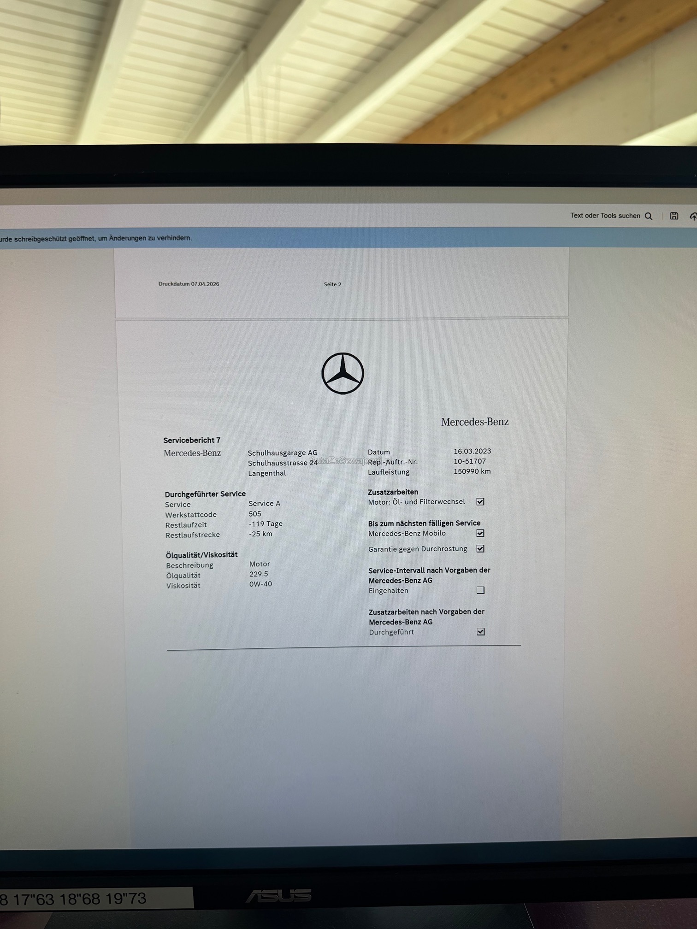Viewport: 697px width, 929px height.
Task: Toggle the Mercedes-Benz Mobilo checkbox
Action: pos(480,533)
